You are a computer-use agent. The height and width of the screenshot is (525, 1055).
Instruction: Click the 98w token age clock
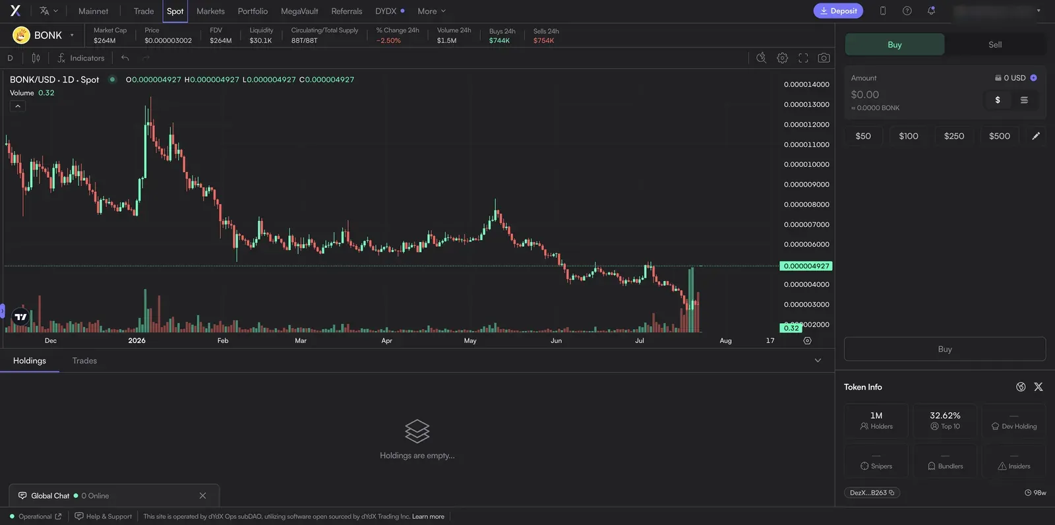(x=1035, y=493)
